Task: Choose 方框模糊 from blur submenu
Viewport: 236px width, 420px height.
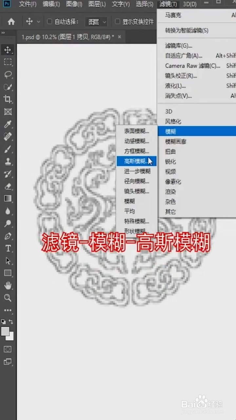Action: (x=137, y=151)
